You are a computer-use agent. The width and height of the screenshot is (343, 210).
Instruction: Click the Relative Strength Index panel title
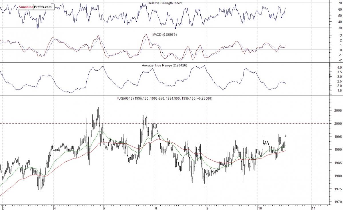click(165, 3)
